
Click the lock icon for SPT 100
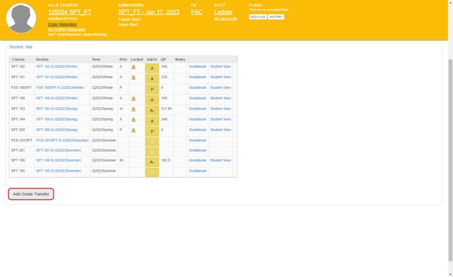pos(134,99)
